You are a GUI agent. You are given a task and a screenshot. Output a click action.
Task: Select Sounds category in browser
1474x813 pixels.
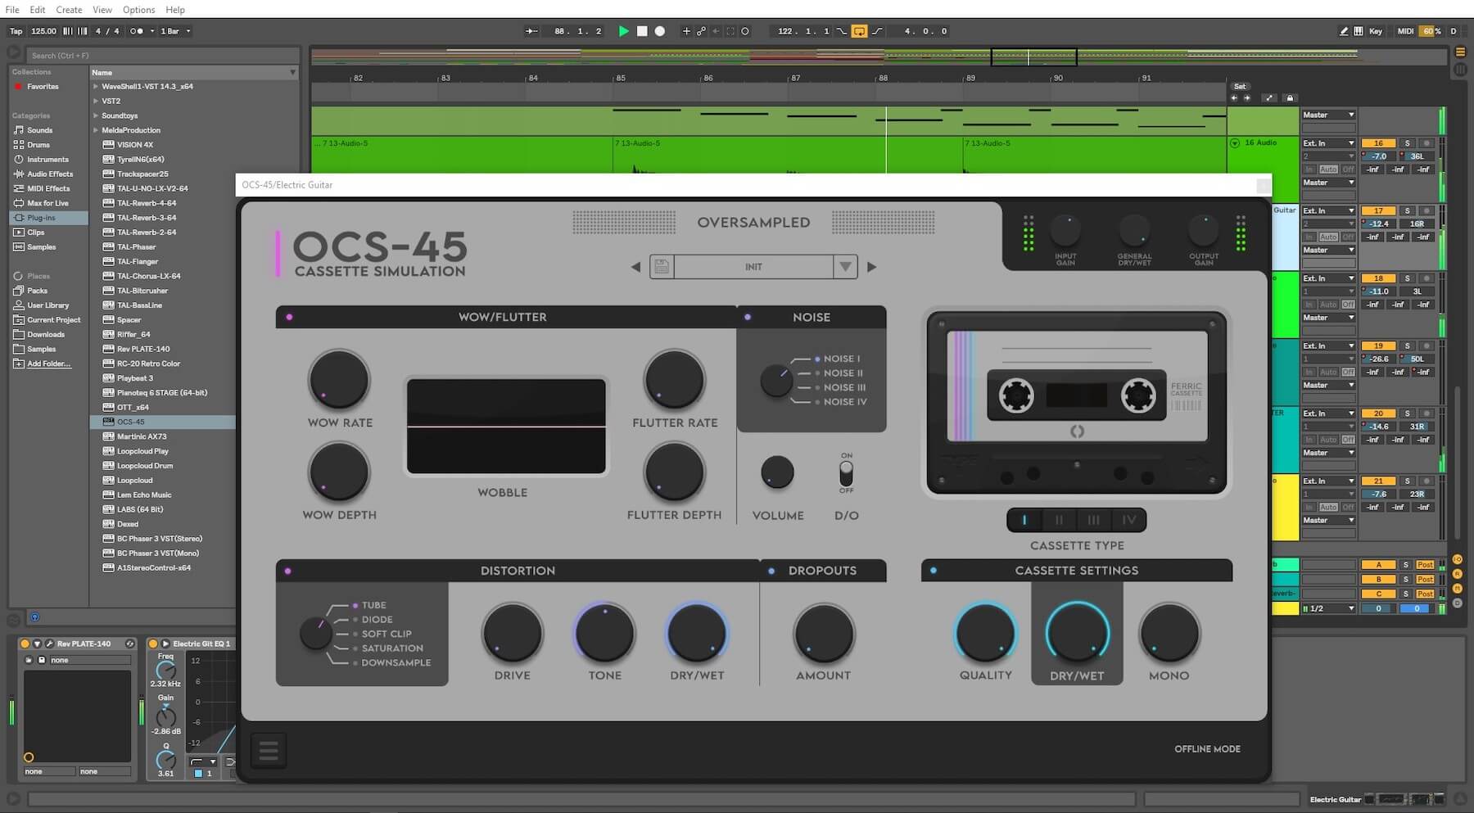coord(40,130)
